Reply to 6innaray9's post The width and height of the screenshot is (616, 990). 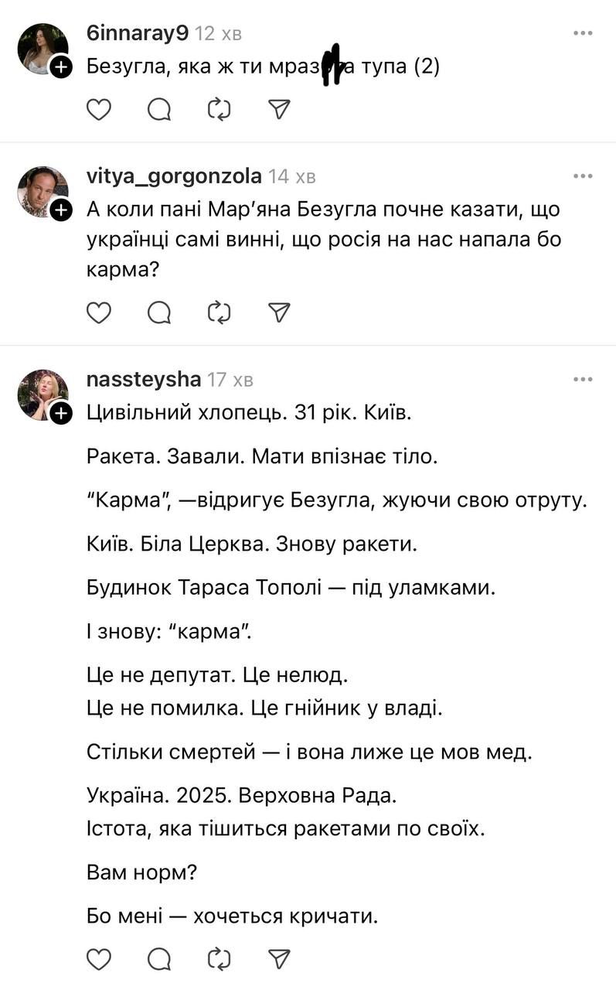[159, 111]
